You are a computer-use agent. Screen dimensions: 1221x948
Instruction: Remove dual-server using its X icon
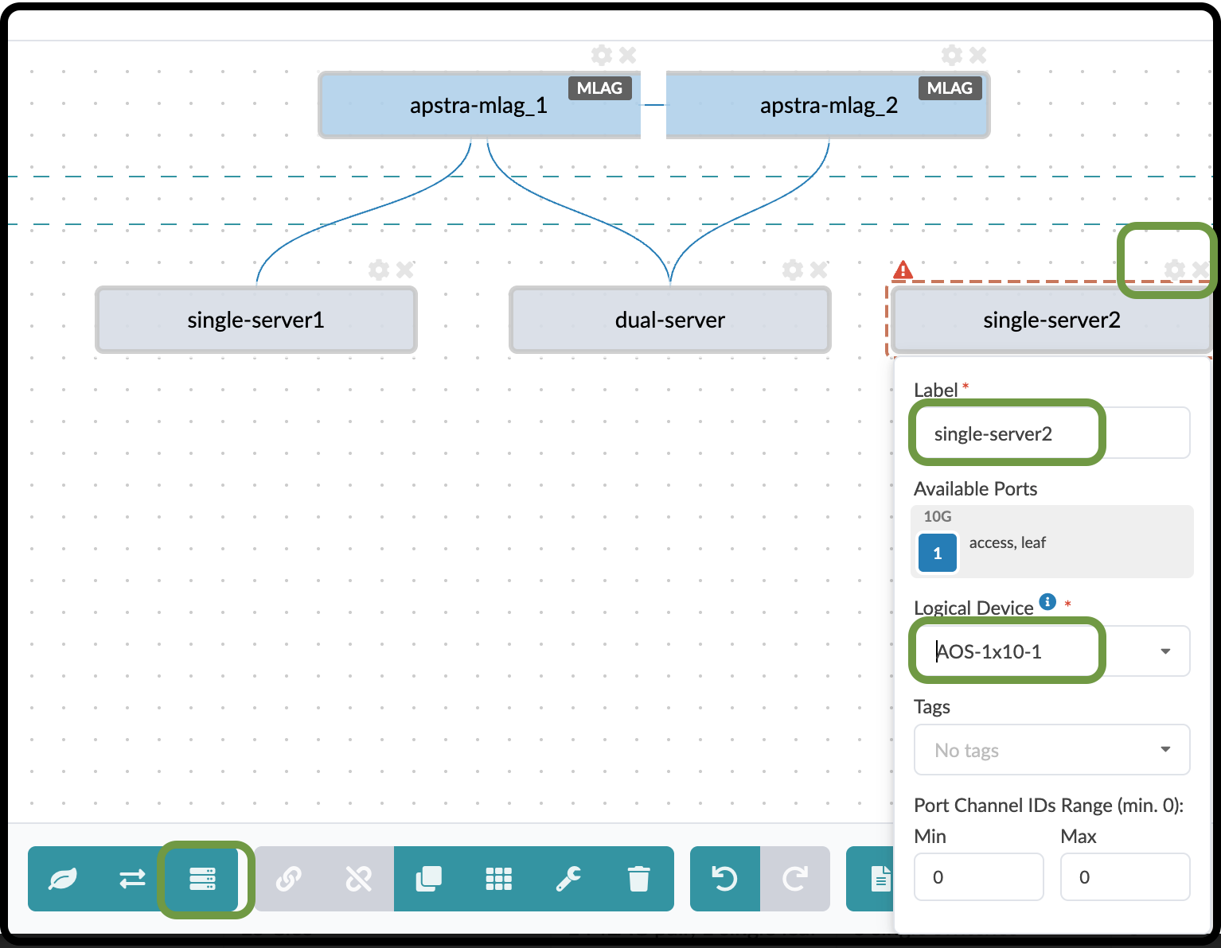point(819,270)
